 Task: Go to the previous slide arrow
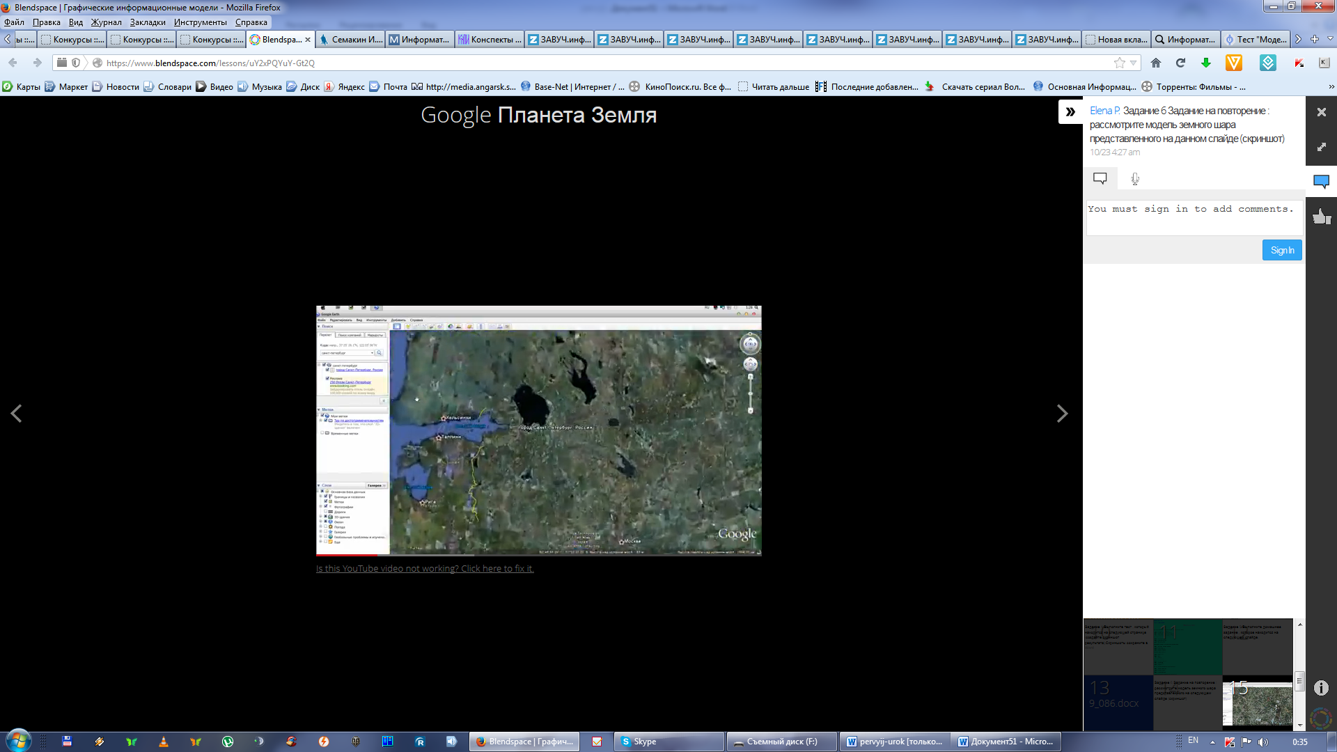(x=16, y=414)
